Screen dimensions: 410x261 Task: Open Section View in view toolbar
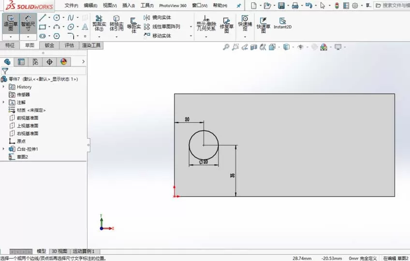coord(254,47)
